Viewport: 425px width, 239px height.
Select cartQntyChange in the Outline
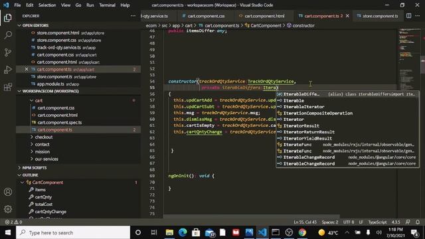point(50,212)
